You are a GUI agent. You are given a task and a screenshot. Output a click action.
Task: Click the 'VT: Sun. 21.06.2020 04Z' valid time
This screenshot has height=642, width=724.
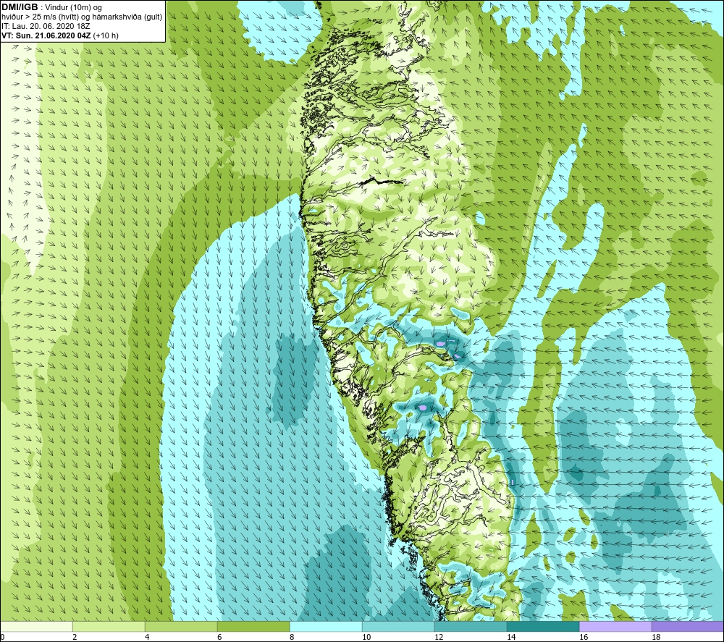pyautogui.click(x=46, y=35)
